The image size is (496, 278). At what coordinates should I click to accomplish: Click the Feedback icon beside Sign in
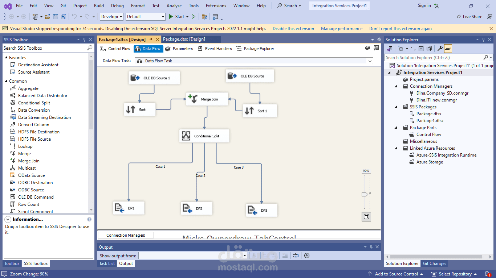pos(436,6)
